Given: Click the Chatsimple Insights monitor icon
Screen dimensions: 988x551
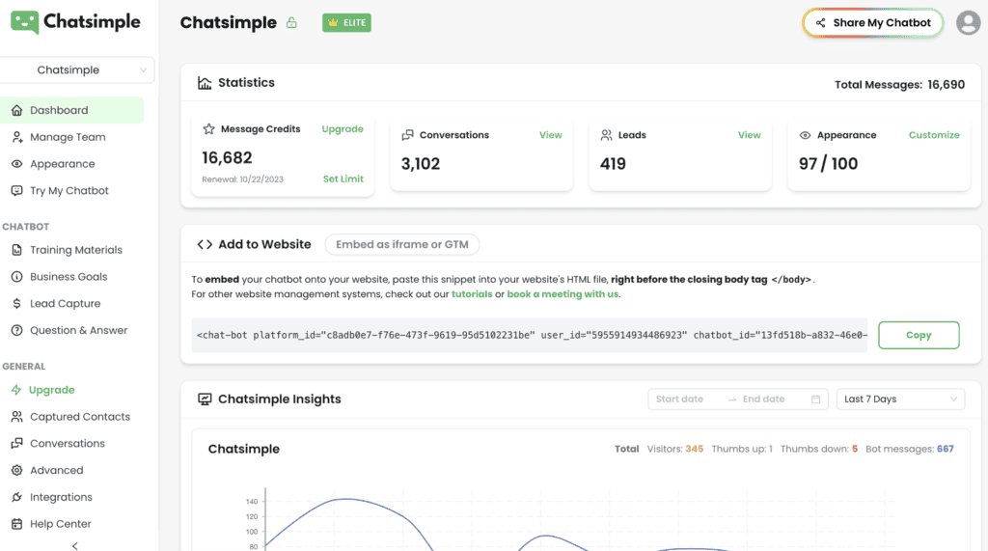Looking at the screenshot, I should coord(205,399).
